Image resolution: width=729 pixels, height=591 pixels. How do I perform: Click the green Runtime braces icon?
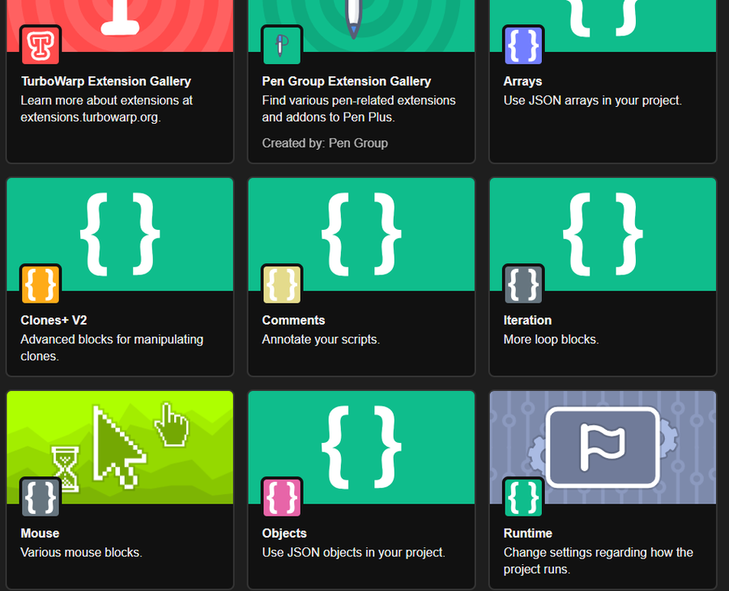[523, 498]
